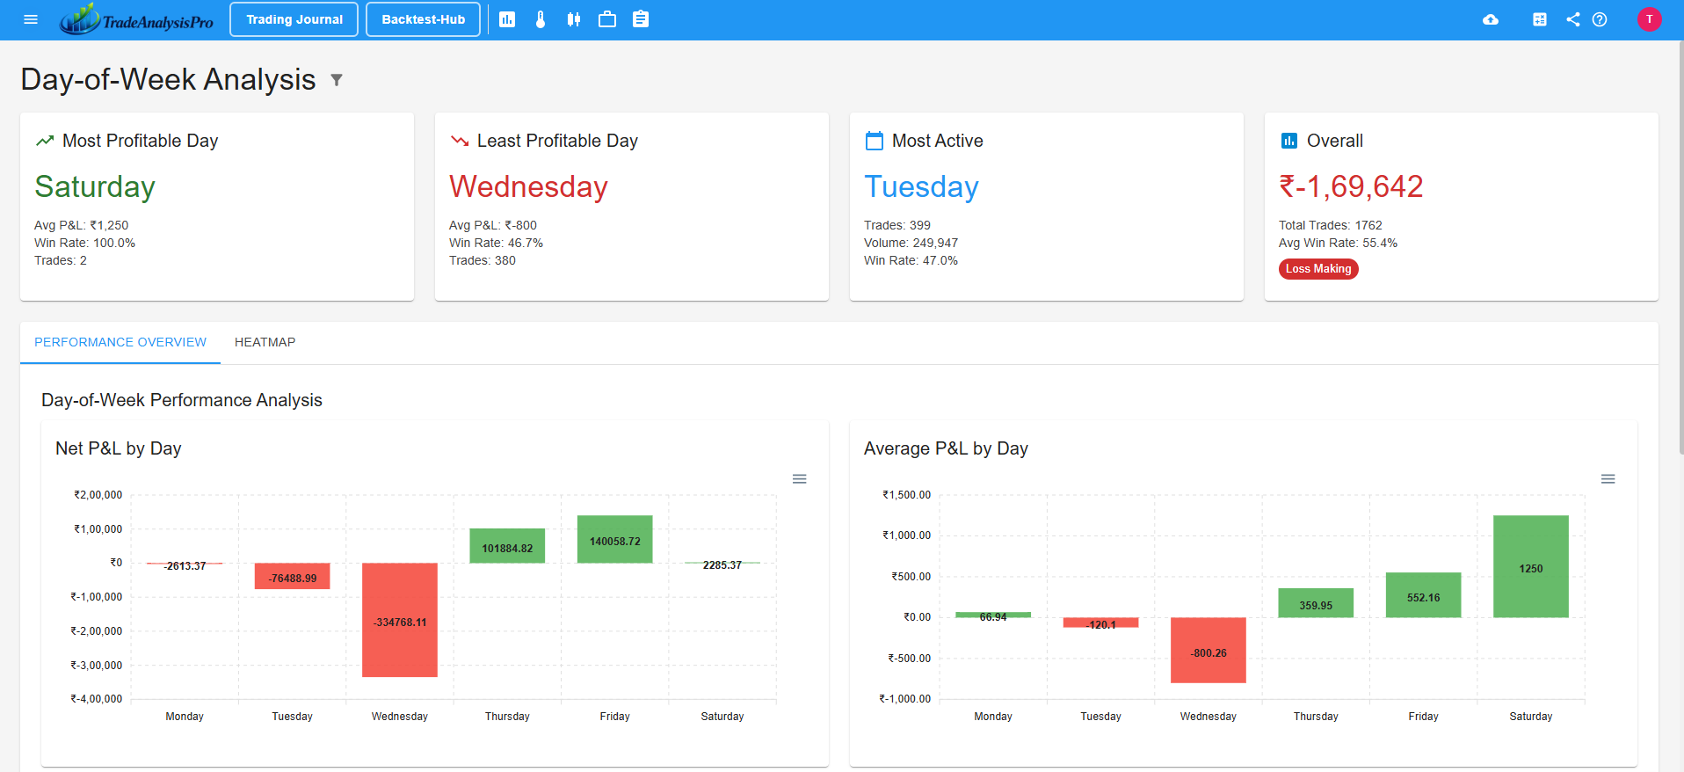The width and height of the screenshot is (1684, 772).
Task: Open the Trading Journal button
Action: click(294, 19)
